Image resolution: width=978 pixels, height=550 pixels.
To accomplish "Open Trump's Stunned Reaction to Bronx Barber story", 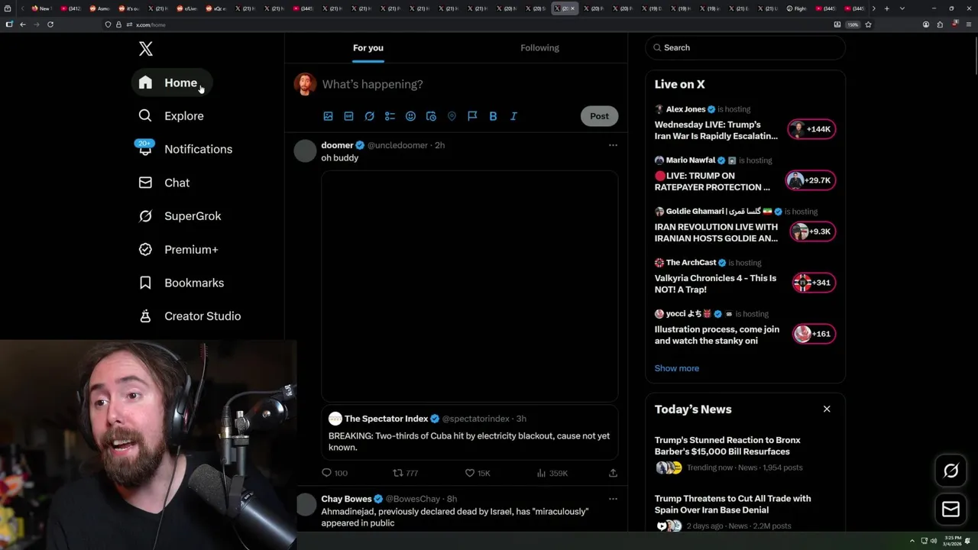I will 727,445.
